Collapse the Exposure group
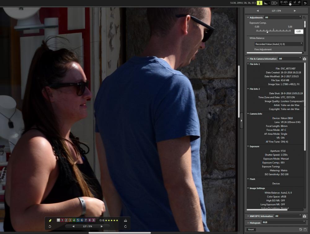 pyautogui.click(x=248, y=146)
